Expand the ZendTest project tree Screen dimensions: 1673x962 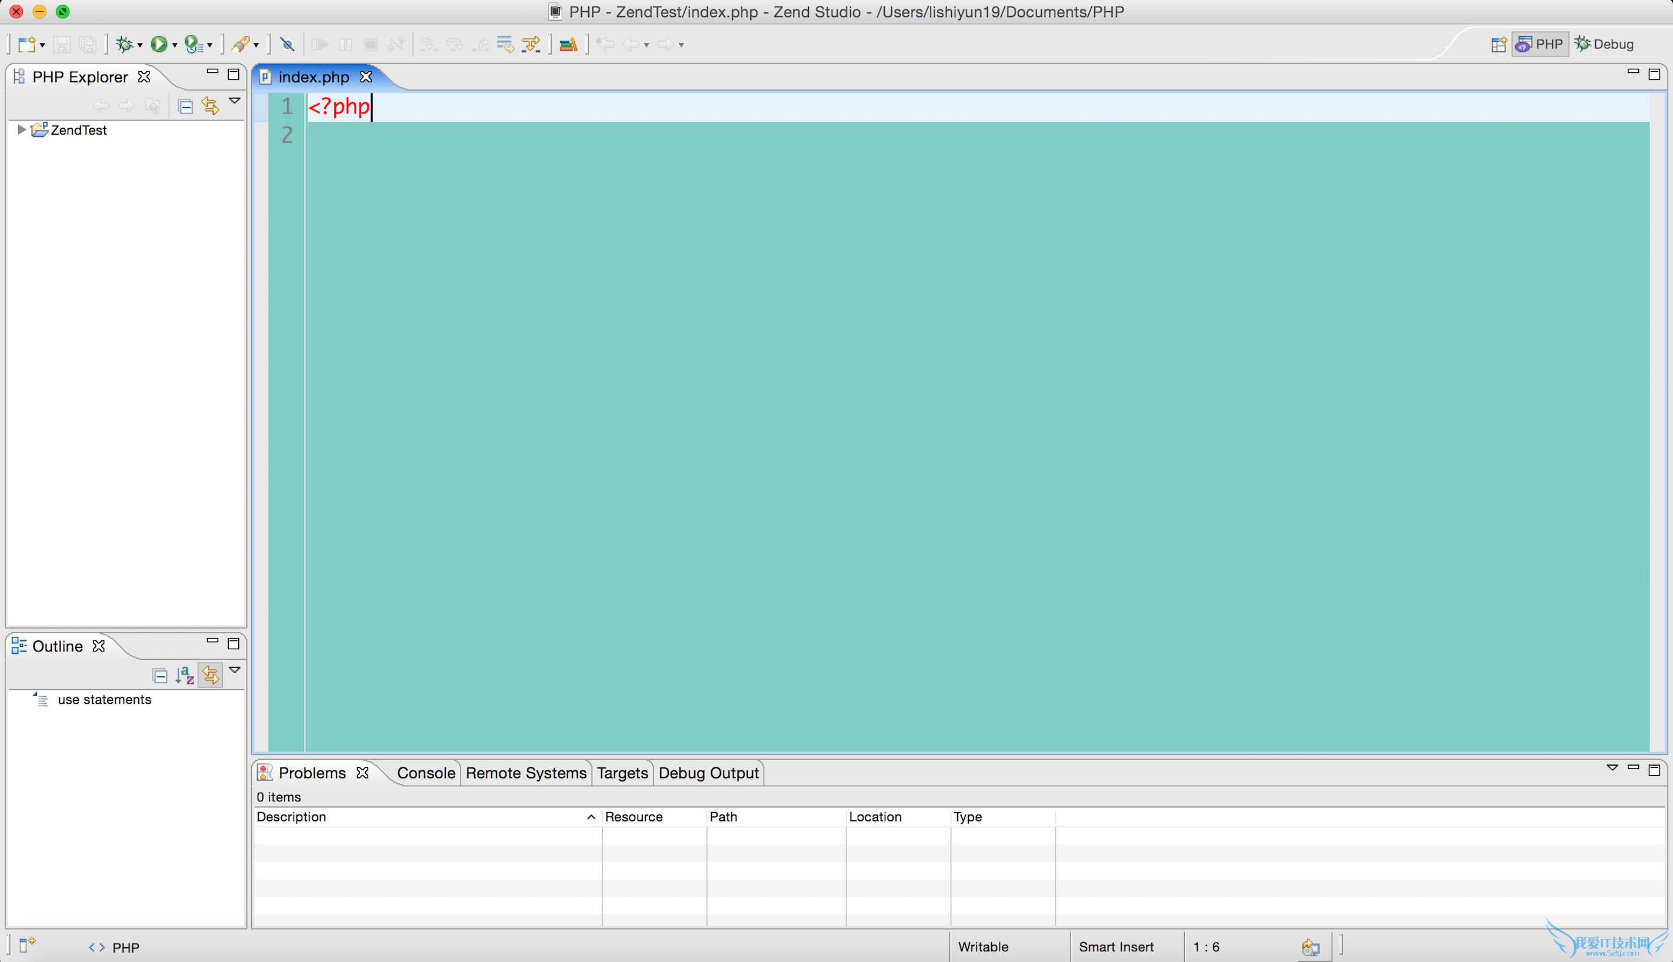[21, 129]
